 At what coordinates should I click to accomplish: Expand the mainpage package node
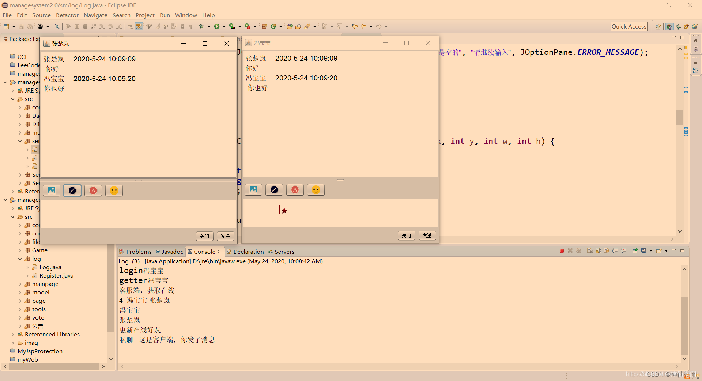20,284
